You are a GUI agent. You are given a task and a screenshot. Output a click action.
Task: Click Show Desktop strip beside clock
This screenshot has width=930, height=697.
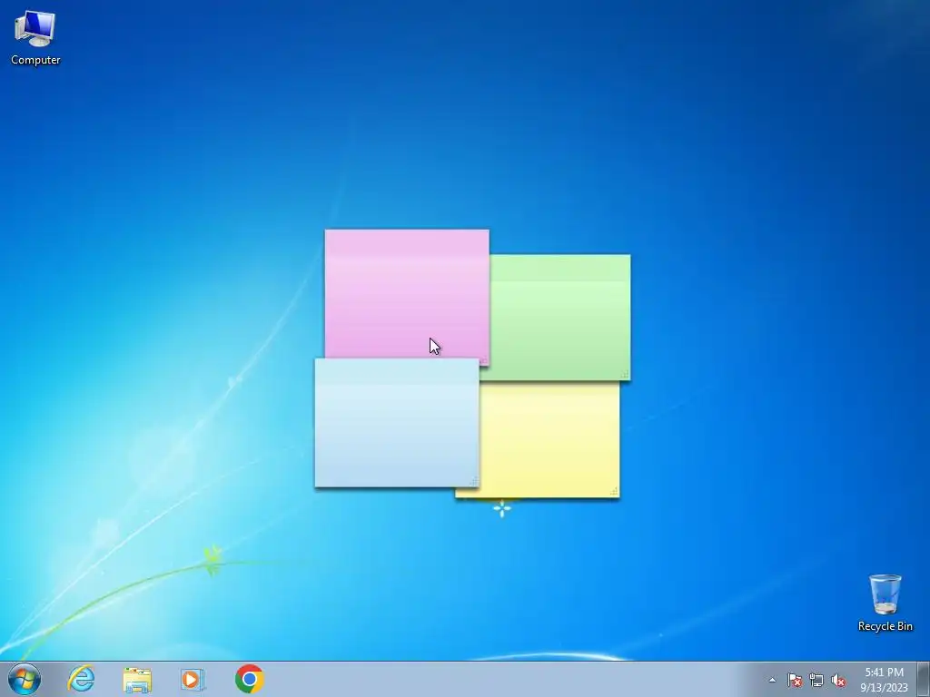click(x=924, y=679)
